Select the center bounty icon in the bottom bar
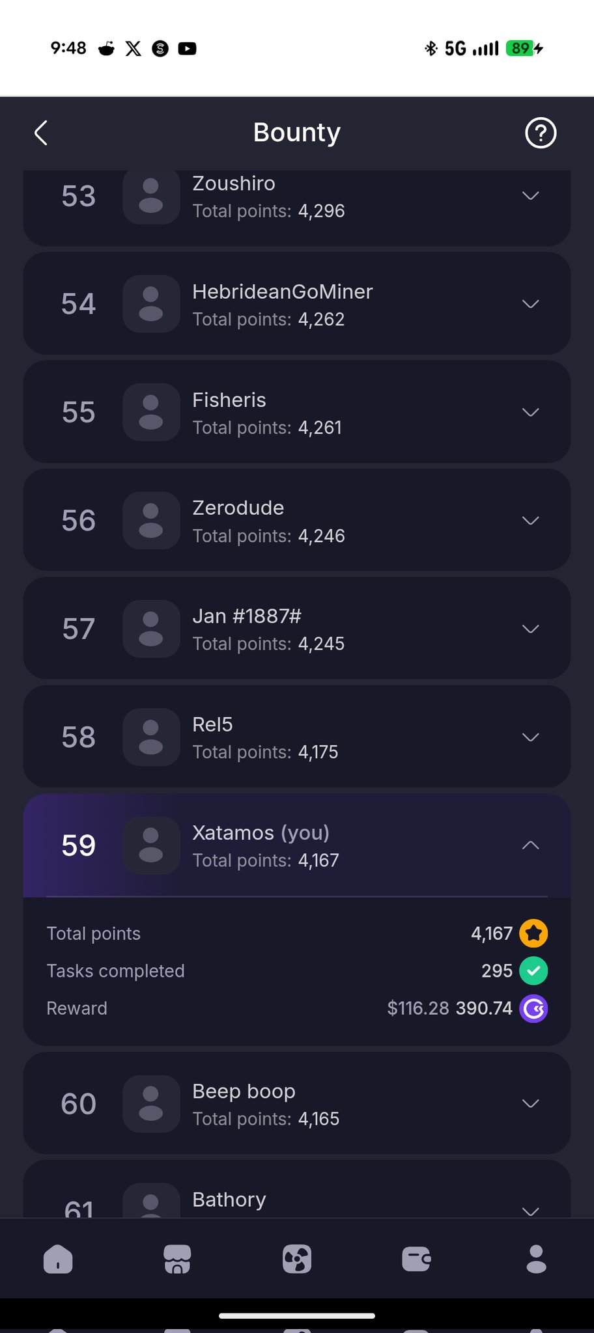 [x=297, y=1259]
